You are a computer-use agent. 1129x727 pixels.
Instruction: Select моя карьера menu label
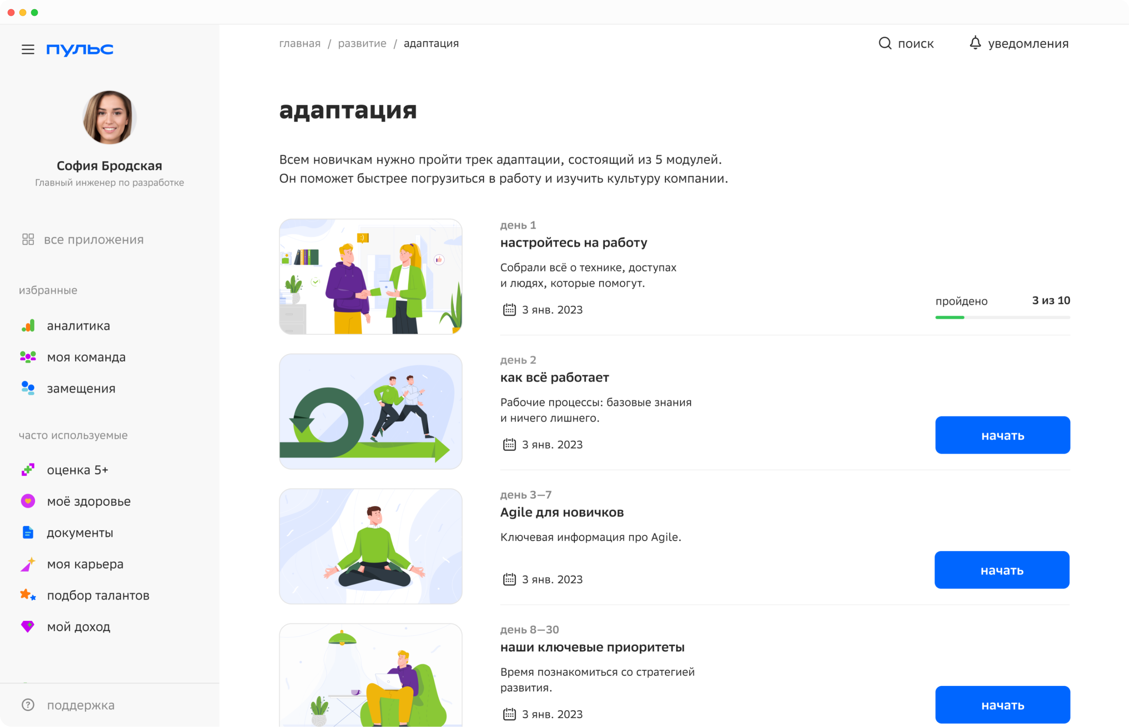85,564
